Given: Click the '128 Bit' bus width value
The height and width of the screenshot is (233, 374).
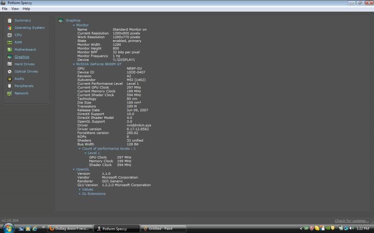Looking at the screenshot, I should pyautogui.click(x=133, y=144).
